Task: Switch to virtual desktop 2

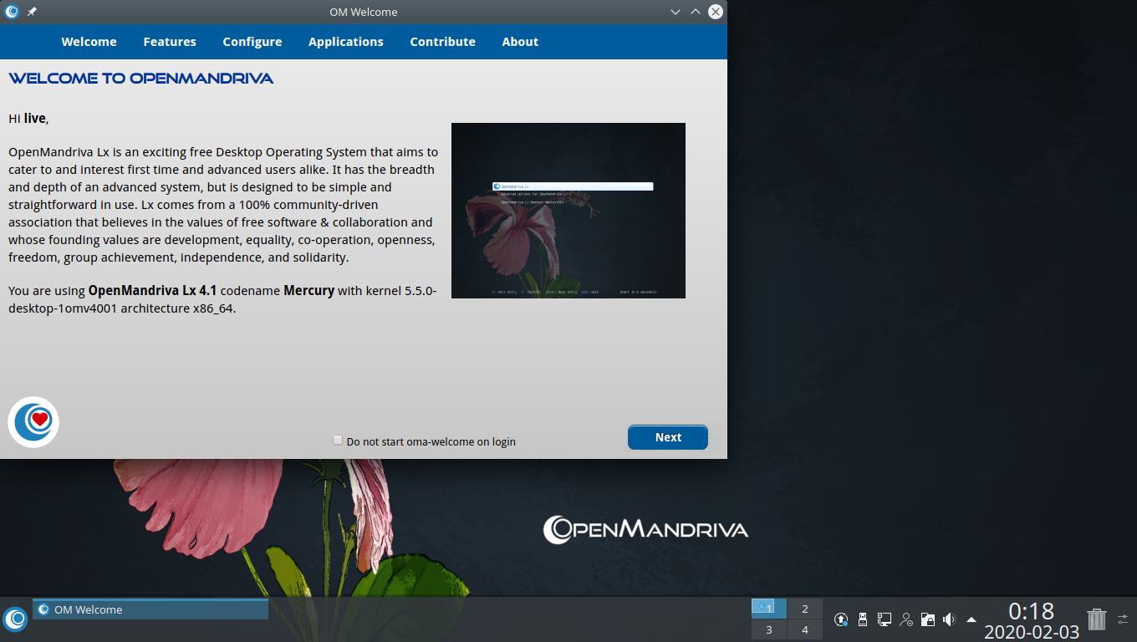Action: (x=805, y=609)
